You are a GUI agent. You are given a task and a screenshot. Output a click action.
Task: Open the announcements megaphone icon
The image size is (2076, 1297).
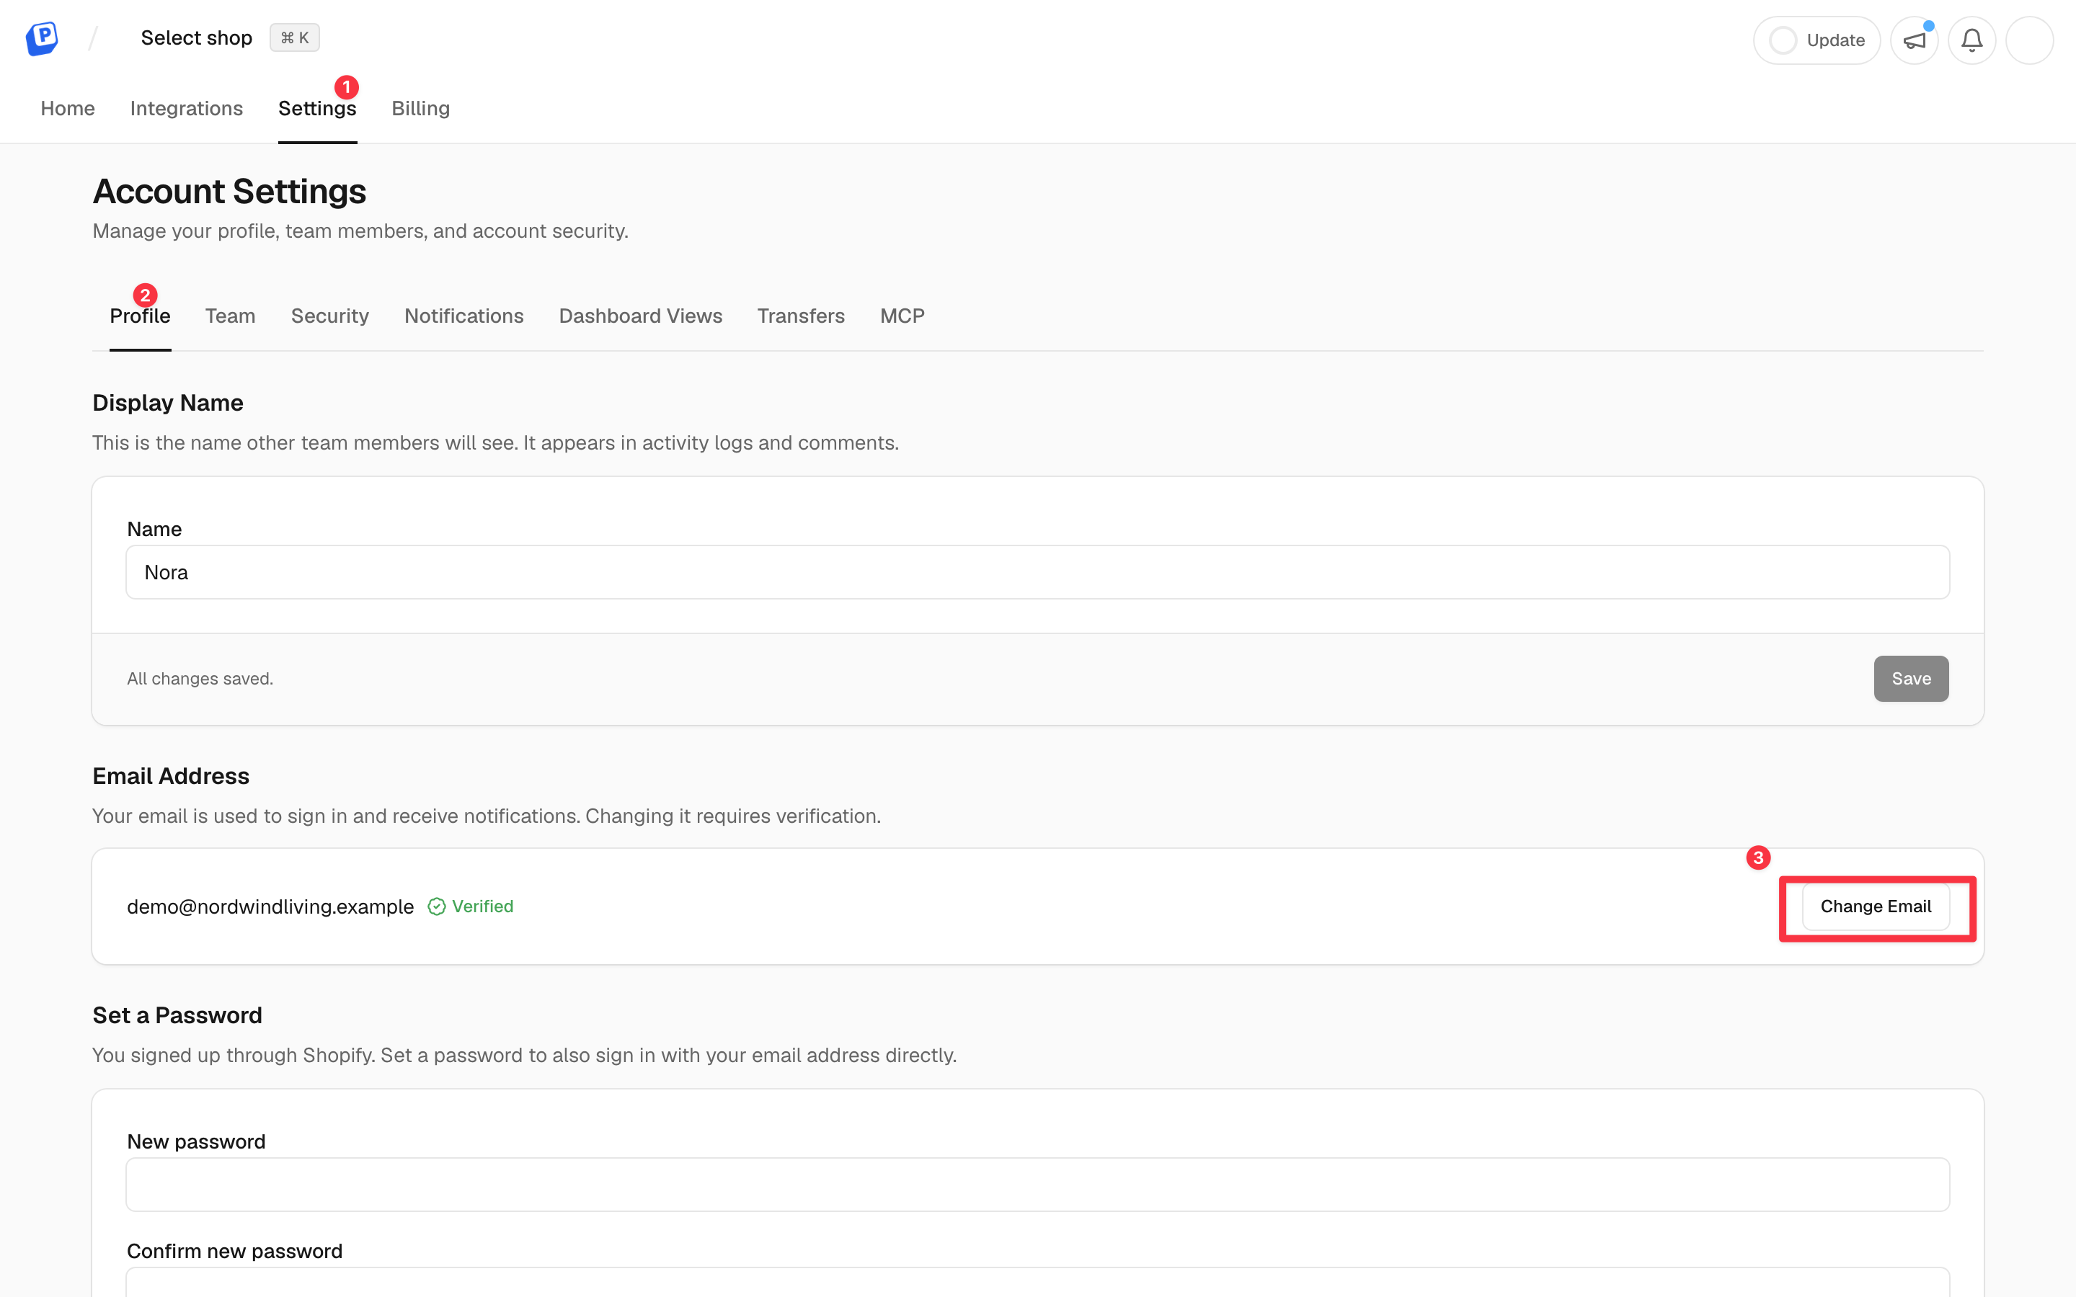pos(1914,40)
